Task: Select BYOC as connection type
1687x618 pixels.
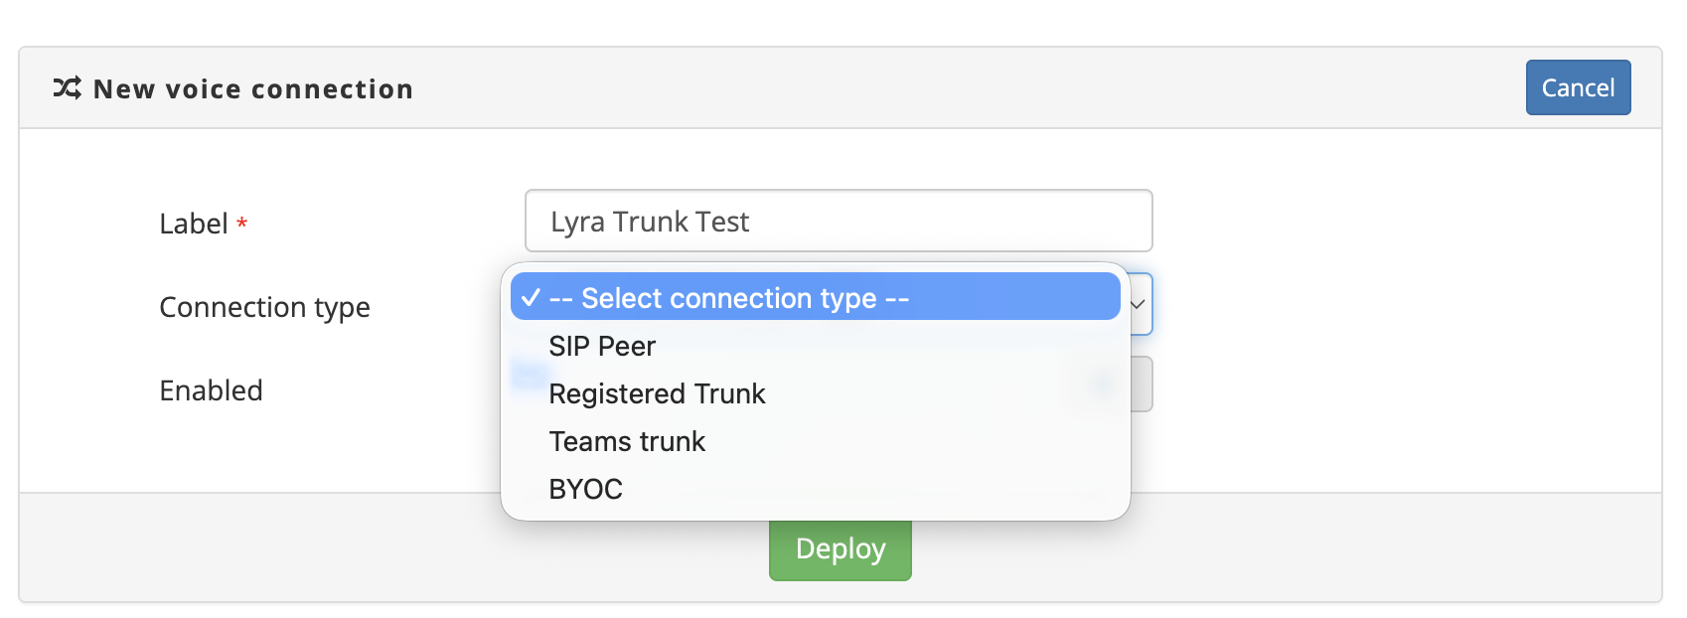Action: 585,489
